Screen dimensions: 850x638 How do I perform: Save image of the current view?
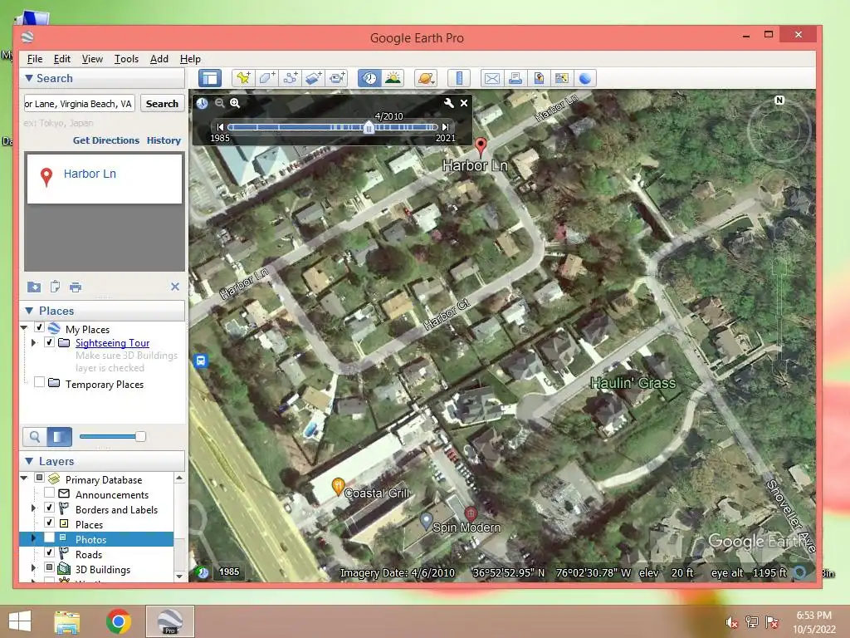[x=538, y=78]
